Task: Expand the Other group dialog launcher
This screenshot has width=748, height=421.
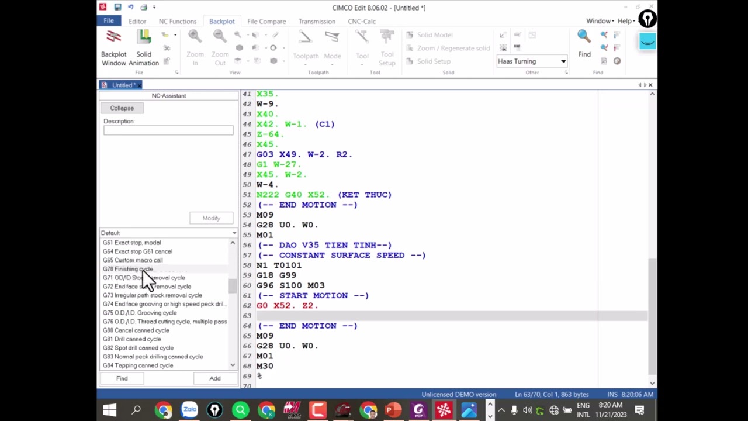Action: tap(566, 73)
